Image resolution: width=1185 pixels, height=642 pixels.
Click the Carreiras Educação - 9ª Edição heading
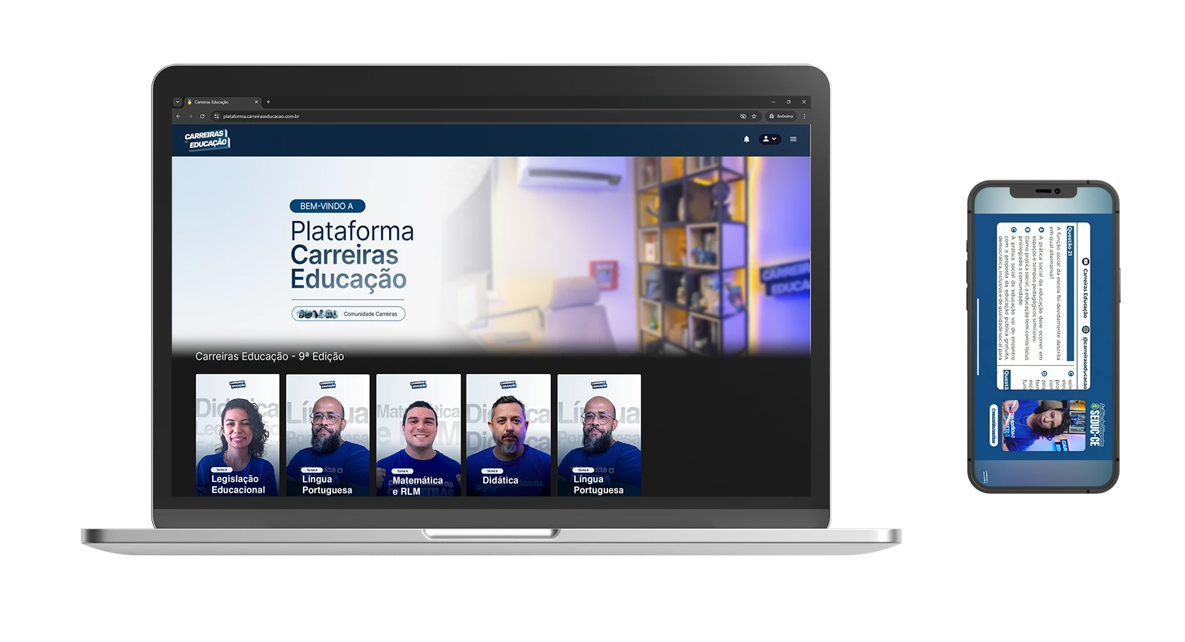[x=270, y=357]
